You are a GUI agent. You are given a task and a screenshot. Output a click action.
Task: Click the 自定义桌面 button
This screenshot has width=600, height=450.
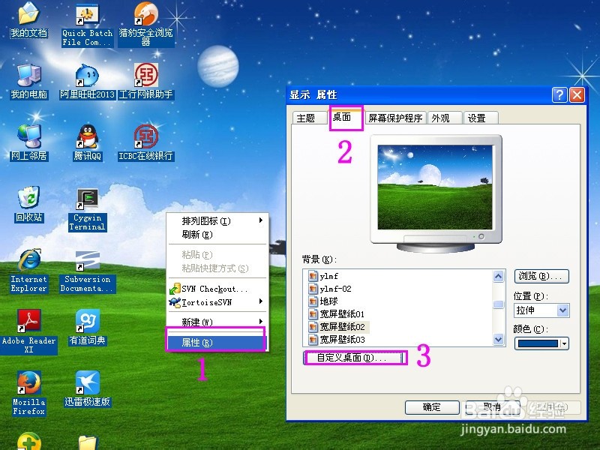(355, 358)
